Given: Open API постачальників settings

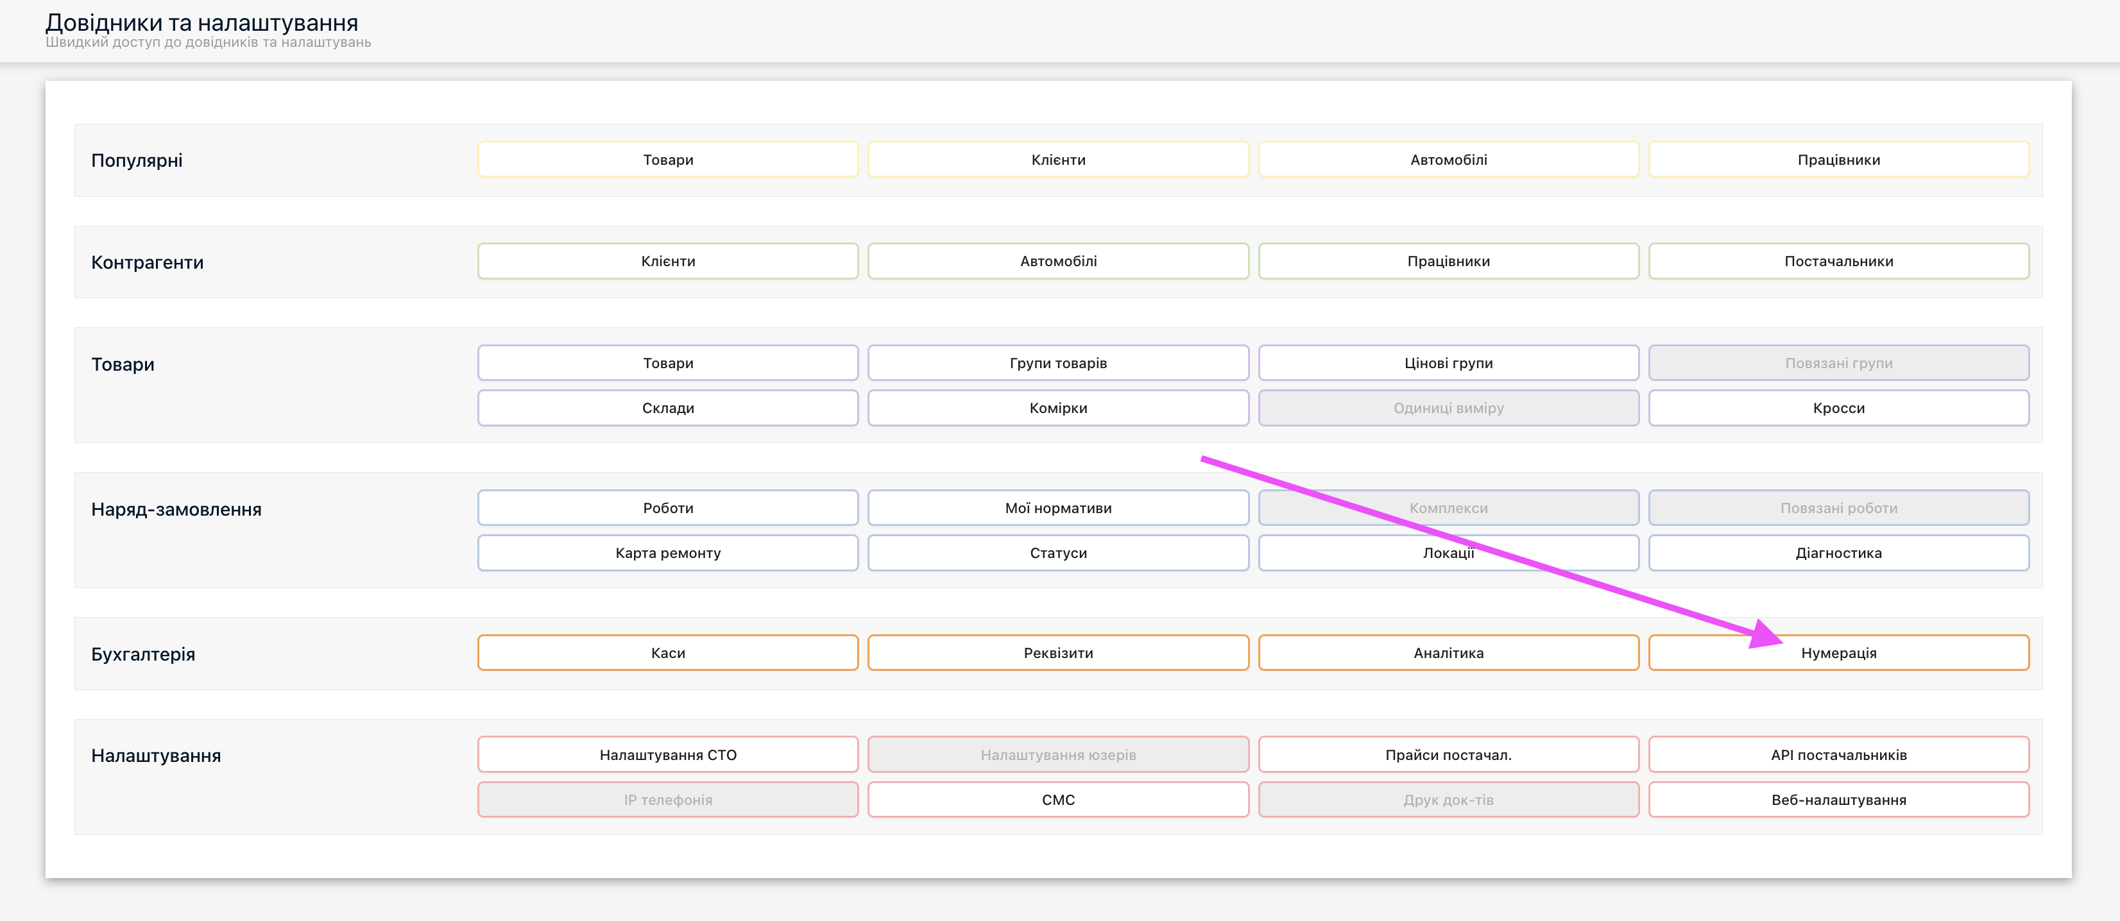Looking at the screenshot, I should 1838,755.
